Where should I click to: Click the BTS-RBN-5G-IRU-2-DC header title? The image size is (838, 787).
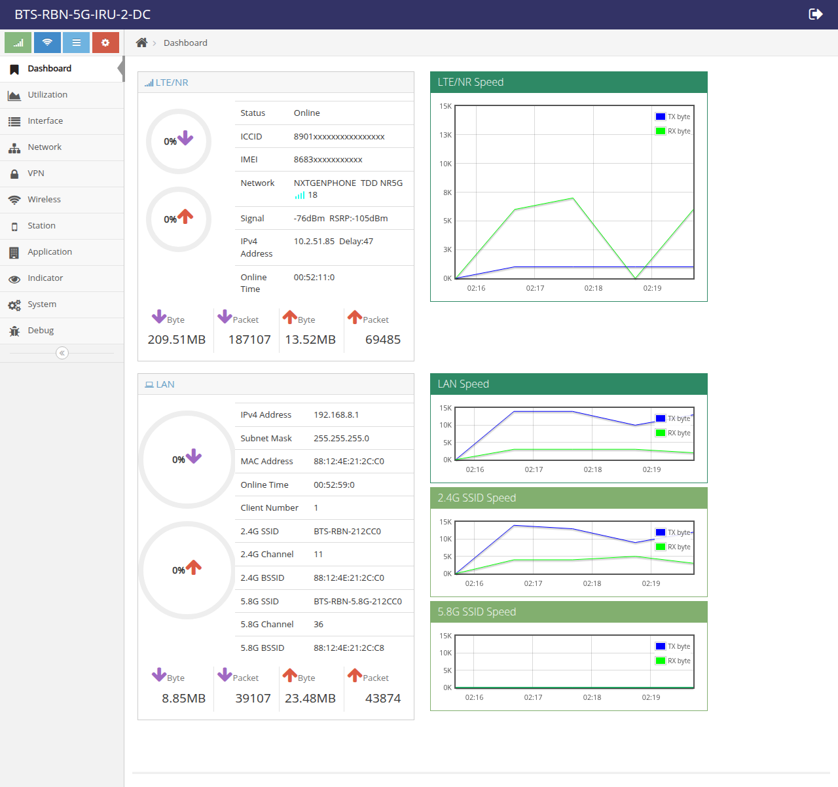(82, 14)
